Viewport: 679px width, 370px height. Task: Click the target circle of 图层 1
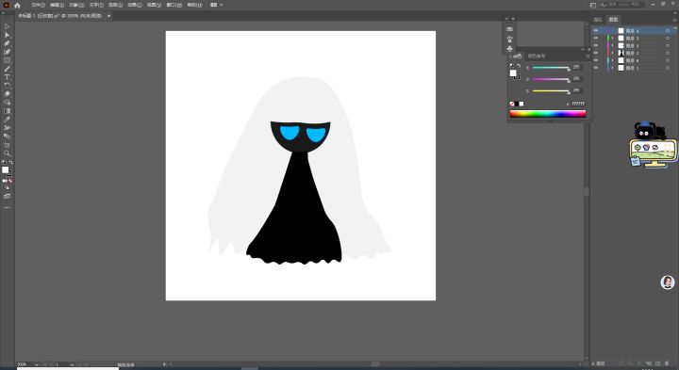tap(668, 68)
